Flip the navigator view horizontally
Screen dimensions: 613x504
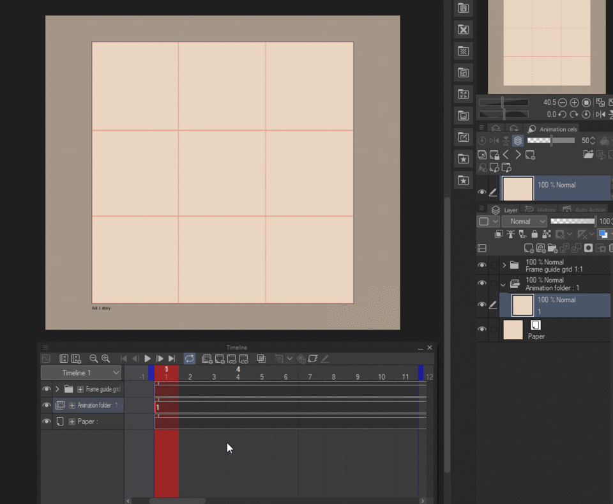tap(600, 114)
